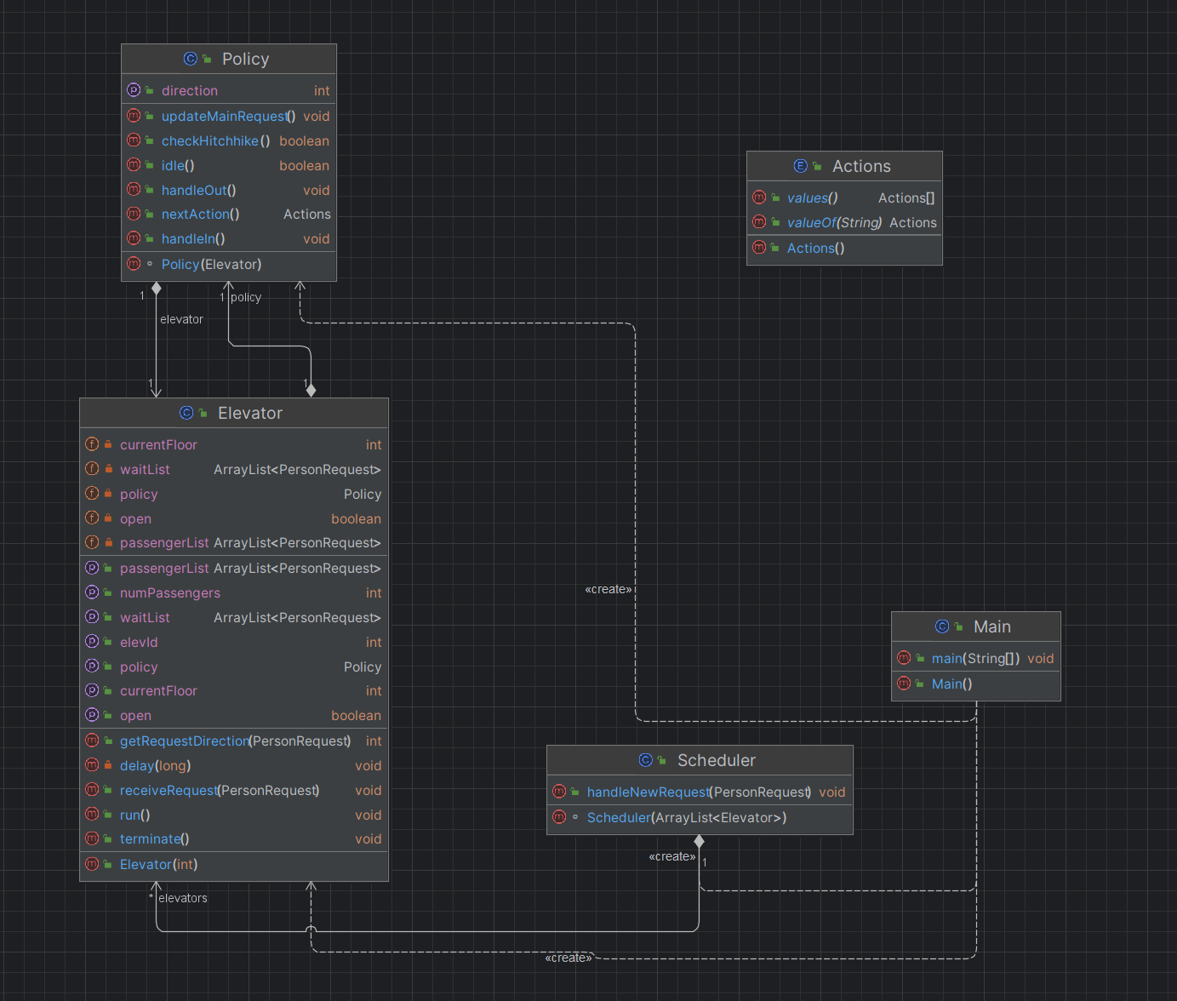Click the property icon next to elevId
Image resolution: width=1177 pixels, height=1001 pixels.
tap(92, 642)
